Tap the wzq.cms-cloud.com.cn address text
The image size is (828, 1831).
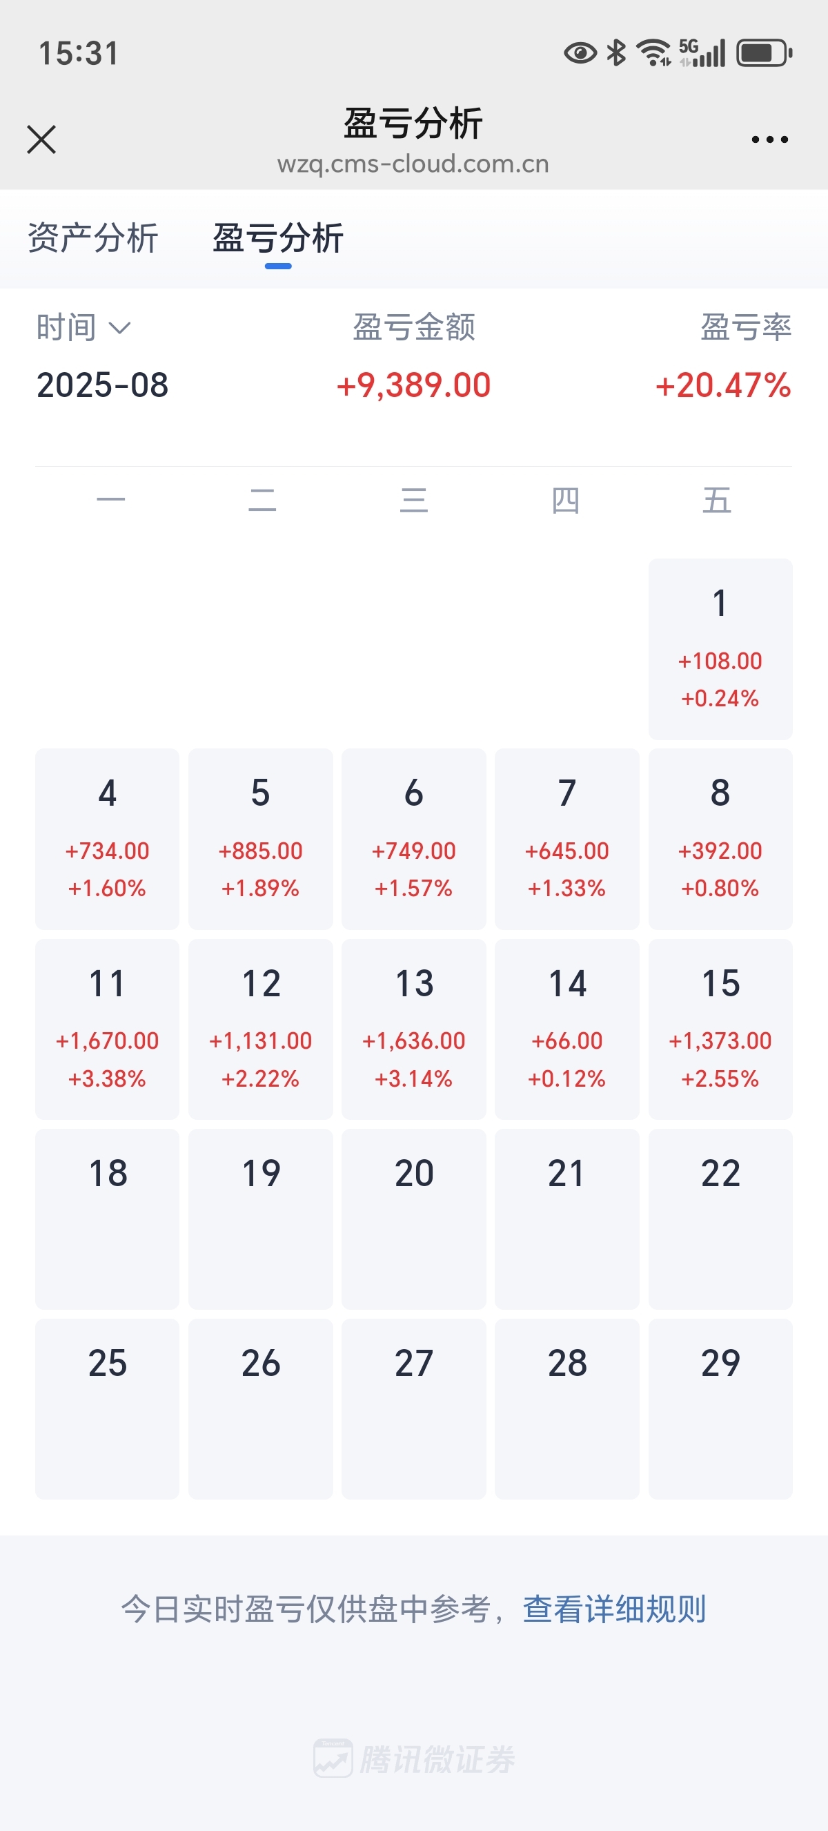(x=413, y=164)
